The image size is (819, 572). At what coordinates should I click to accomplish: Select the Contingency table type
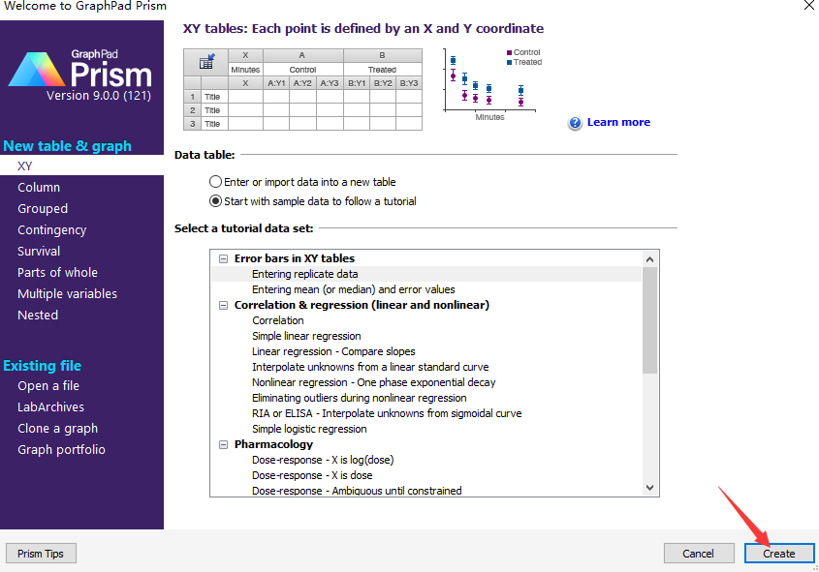coord(51,230)
